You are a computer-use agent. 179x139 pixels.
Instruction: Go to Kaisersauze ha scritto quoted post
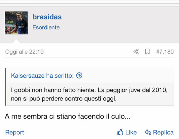click(42, 76)
